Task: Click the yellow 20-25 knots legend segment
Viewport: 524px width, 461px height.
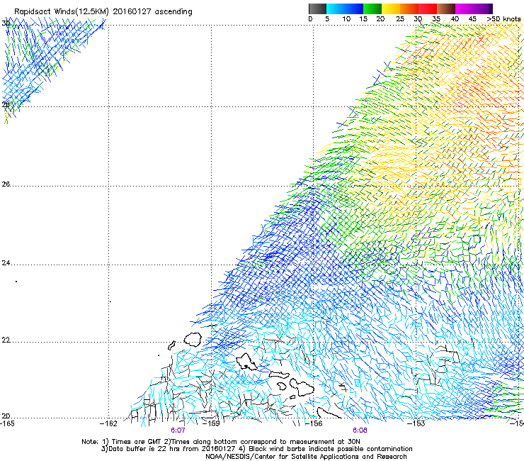Action: click(391, 9)
